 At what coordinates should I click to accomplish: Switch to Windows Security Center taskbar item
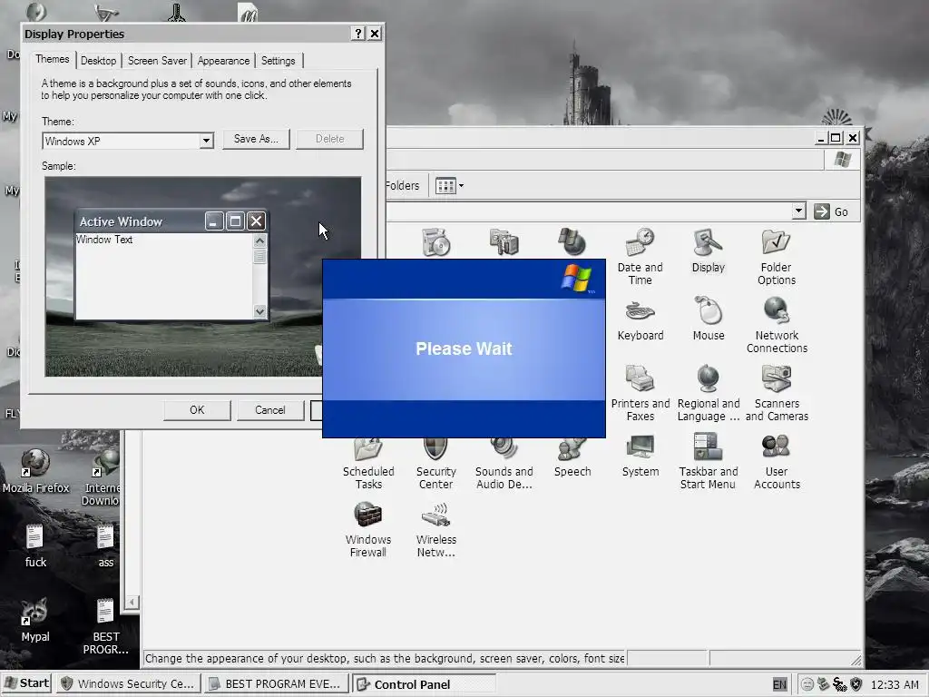[129, 684]
